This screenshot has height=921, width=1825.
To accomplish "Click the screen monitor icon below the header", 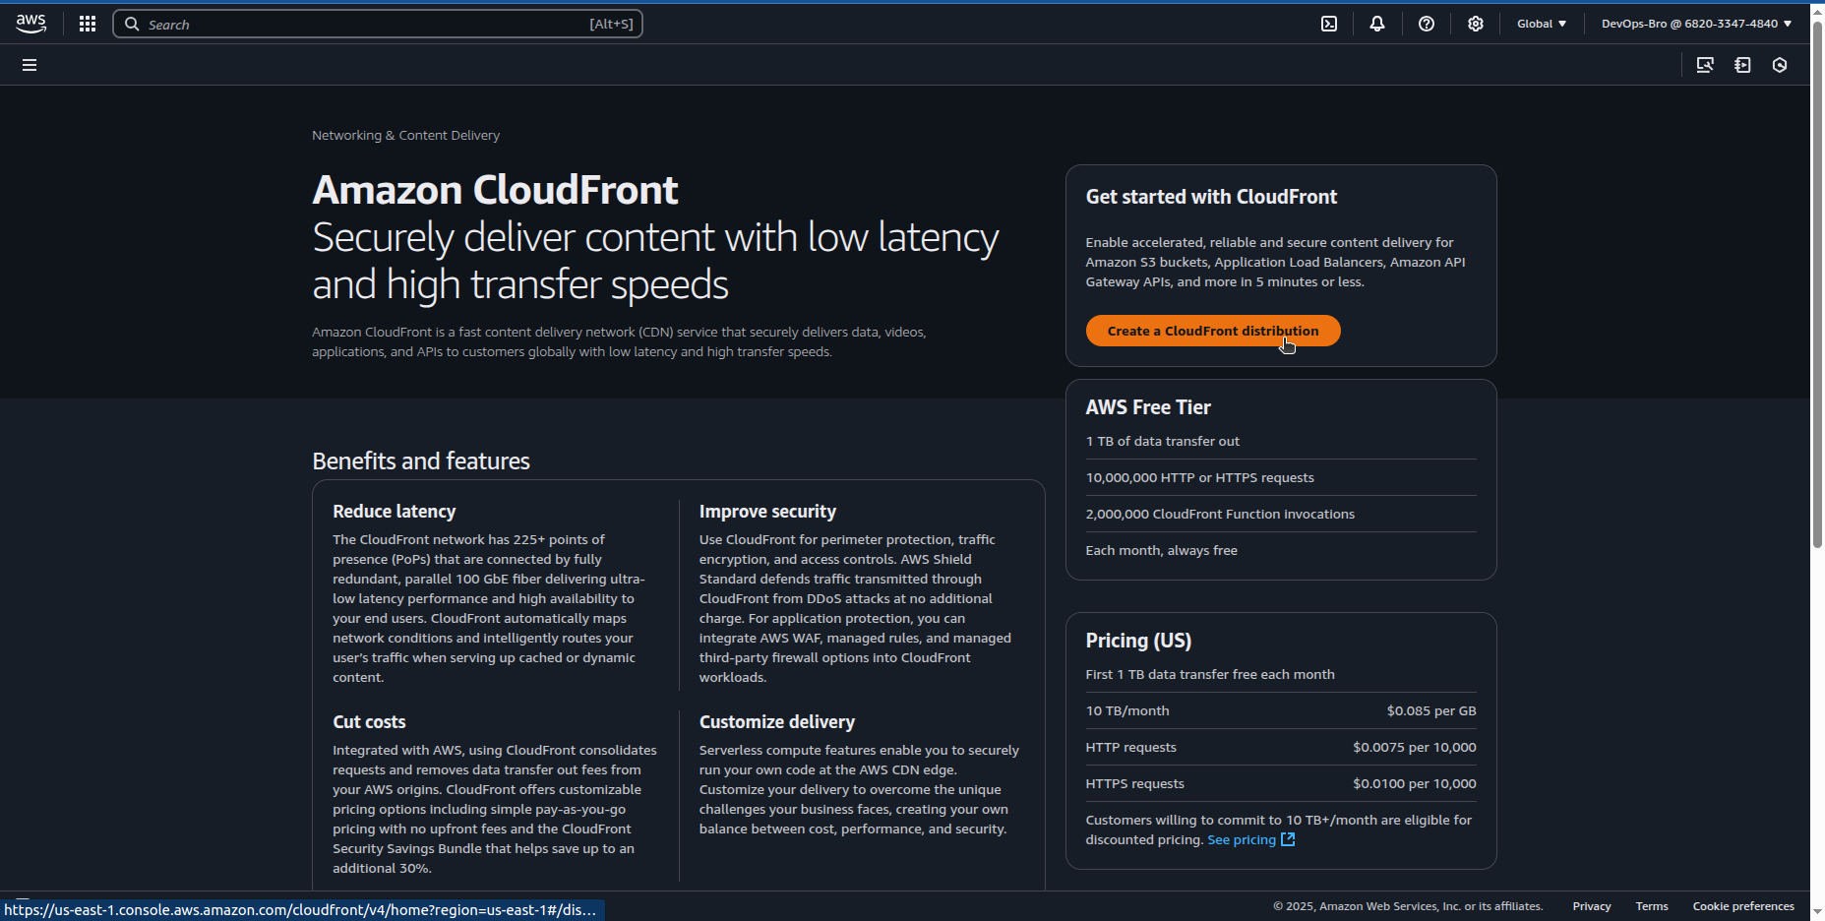I will coord(1705,65).
